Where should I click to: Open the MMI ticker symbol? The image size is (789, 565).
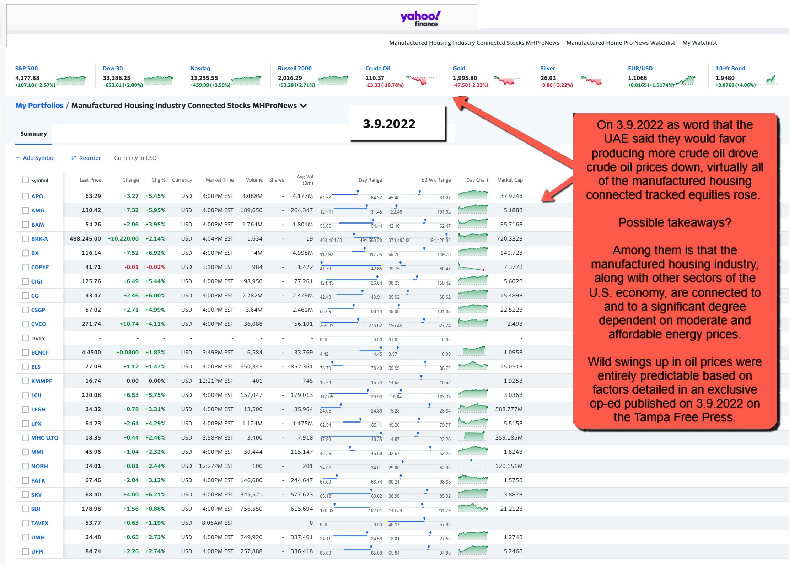tap(37, 452)
